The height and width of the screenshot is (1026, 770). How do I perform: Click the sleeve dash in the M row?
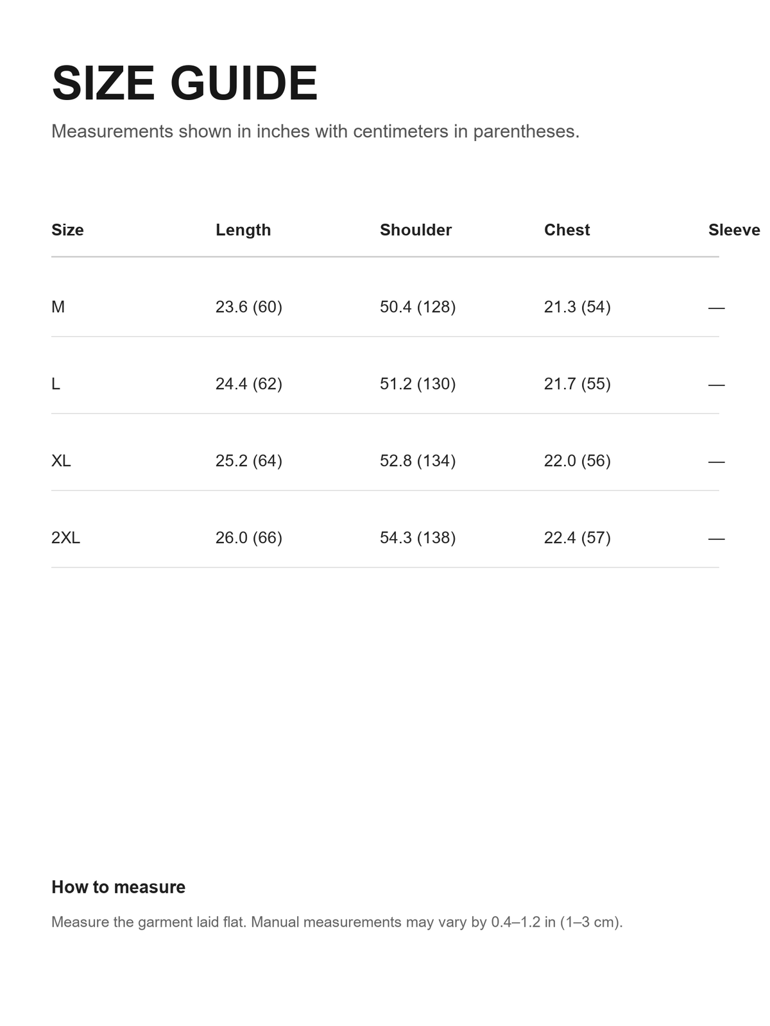click(716, 308)
